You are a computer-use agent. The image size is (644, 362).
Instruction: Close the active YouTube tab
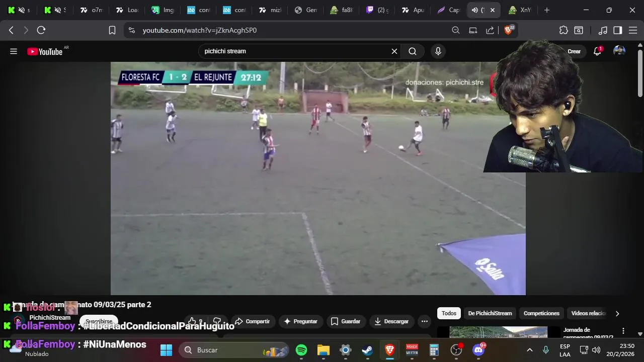tap(493, 10)
